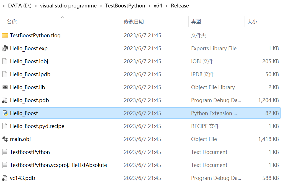Click the Hello_Boost.iobj blank file icon

pos(5,61)
